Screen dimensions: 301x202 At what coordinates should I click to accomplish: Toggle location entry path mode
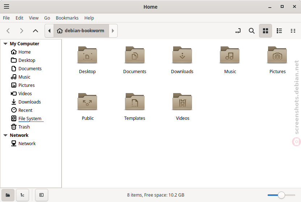(x=238, y=31)
